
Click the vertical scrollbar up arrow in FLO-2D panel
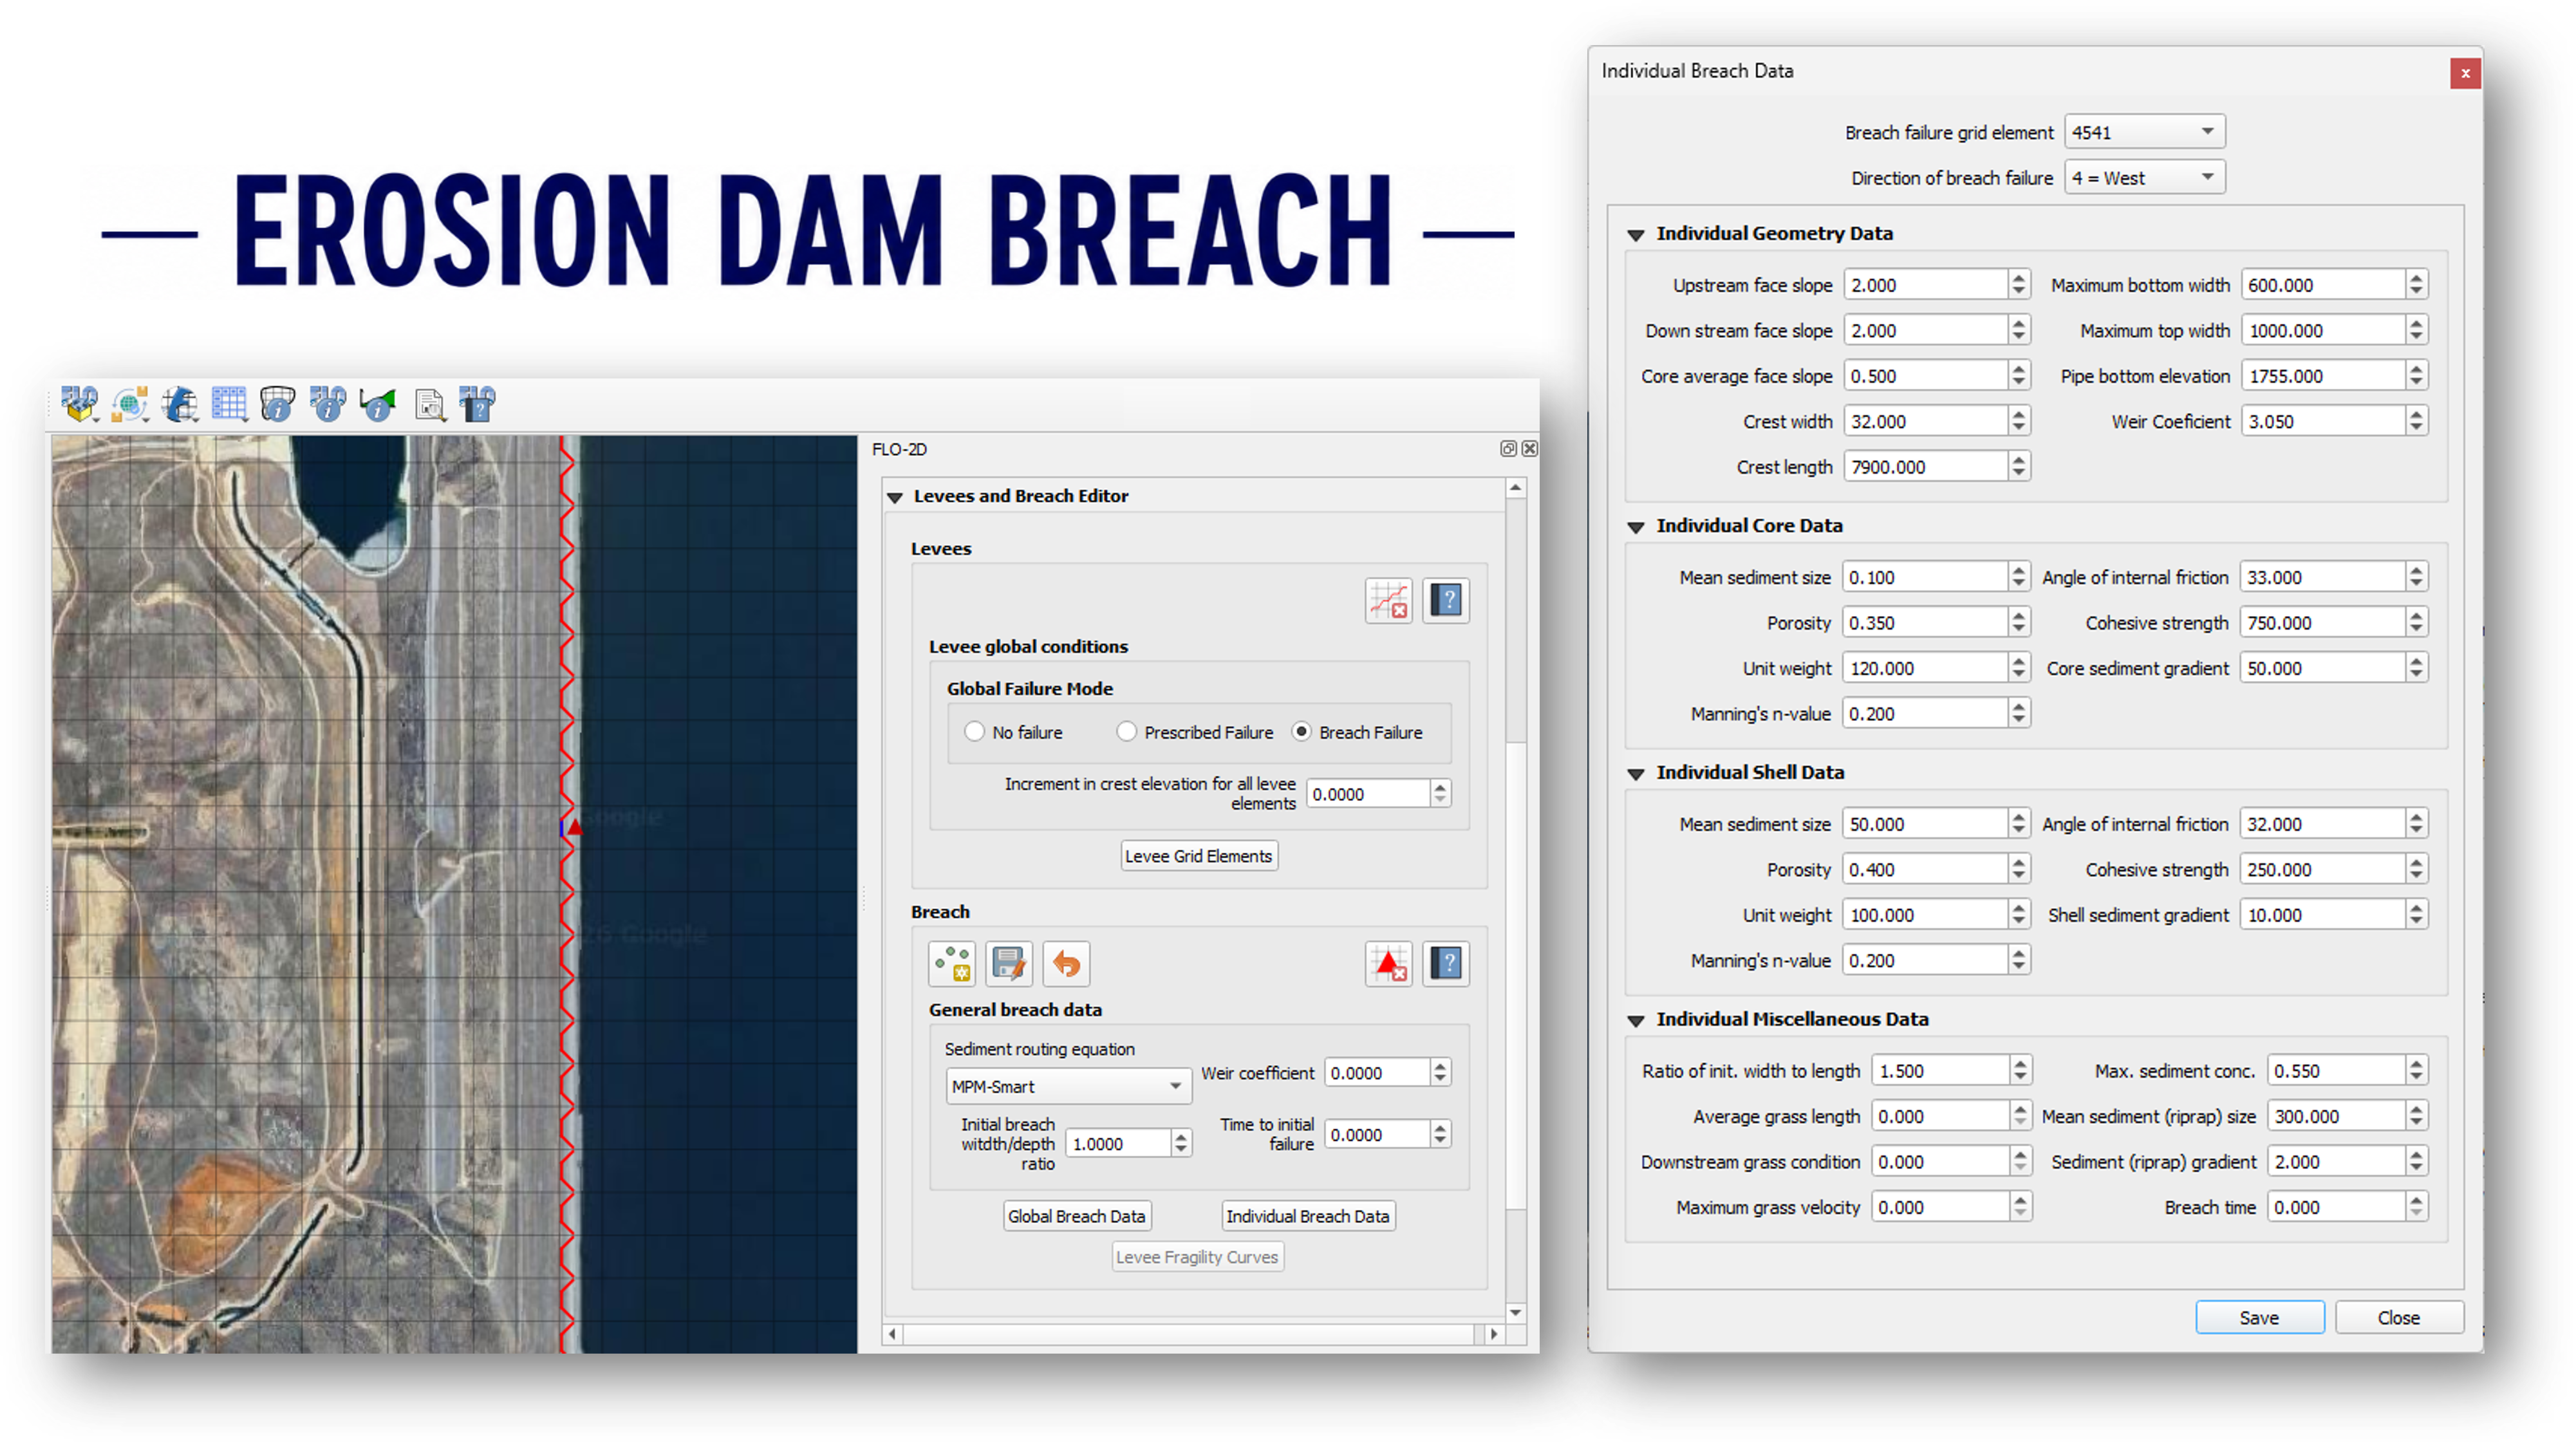[x=1516, y=488]
